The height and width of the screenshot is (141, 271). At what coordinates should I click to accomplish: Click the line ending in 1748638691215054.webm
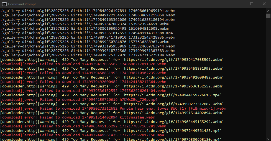pos(88,15)
